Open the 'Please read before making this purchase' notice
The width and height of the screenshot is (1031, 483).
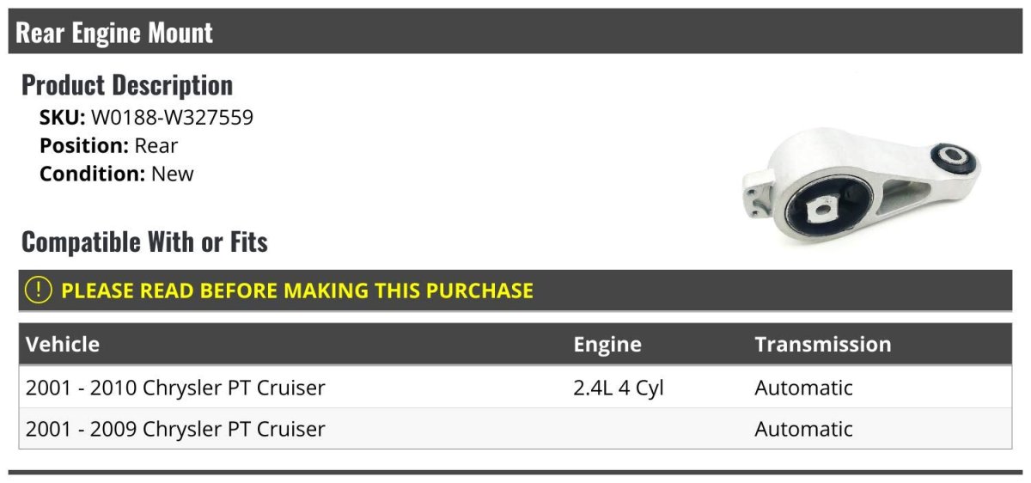[296, 290]
